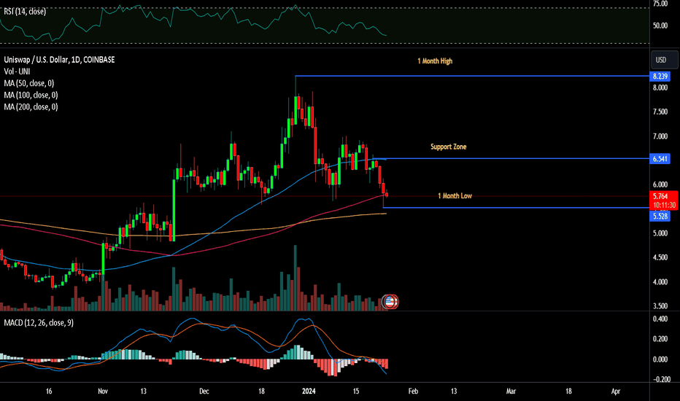Image resolution: width=680 pixels, height=401 pixels.
Task: Select the MA (100, close, 0) legend
Action: point(31,95)
